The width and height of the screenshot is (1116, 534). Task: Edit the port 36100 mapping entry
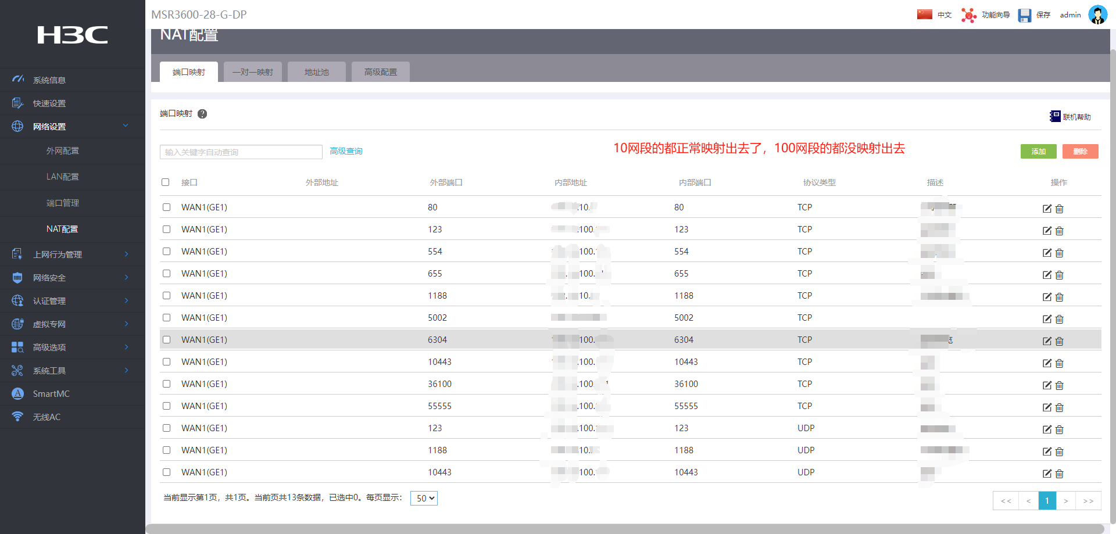coord(1047,385)
